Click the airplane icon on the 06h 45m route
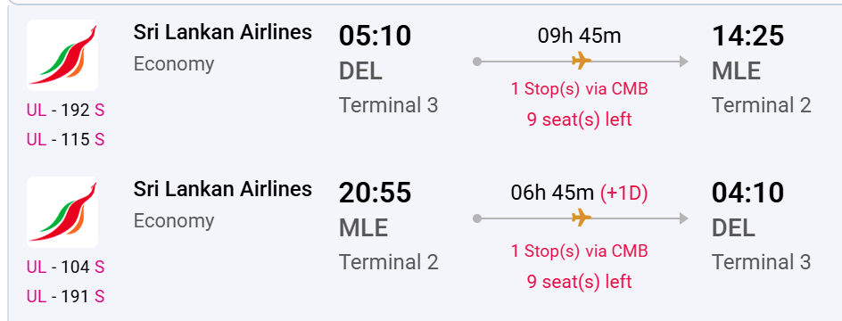This screenshot has height=321, width=842. pyautogui.click(x=582, y=218)
